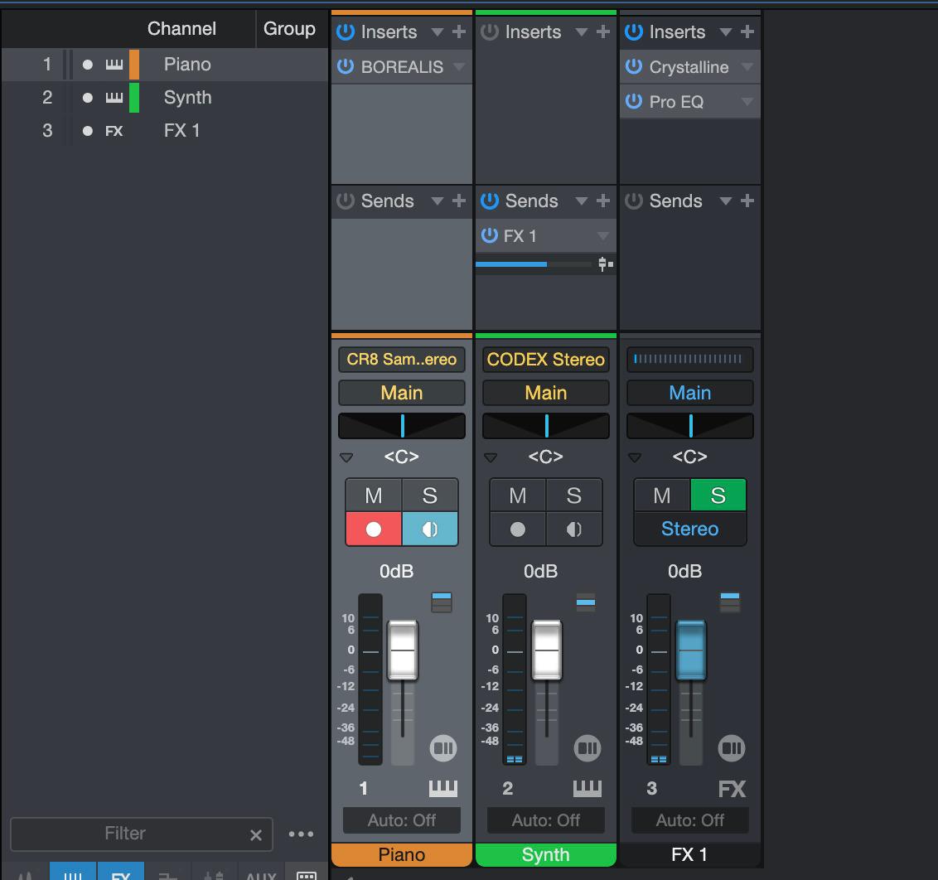
Task: Bypass BOREALIS insert with its power button
Action: pyautogui.click(x=346, y=66)
